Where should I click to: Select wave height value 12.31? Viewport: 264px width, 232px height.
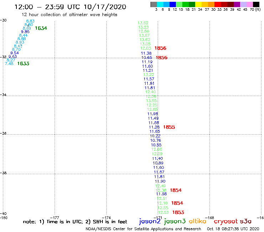point(162,198)
